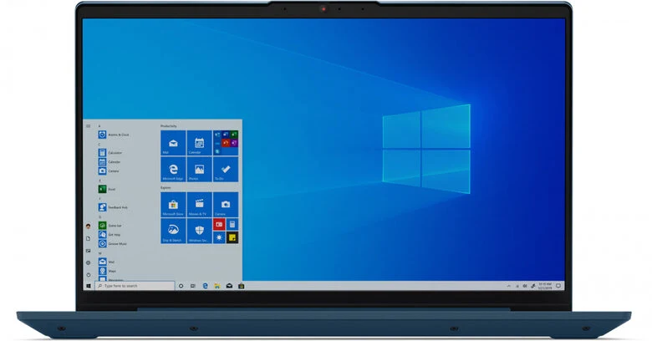The width and height of the screenshot is (652, 341).
Task: Open the Windows Security shield tile
Action: pyautogui.click(x=199, y=231)
